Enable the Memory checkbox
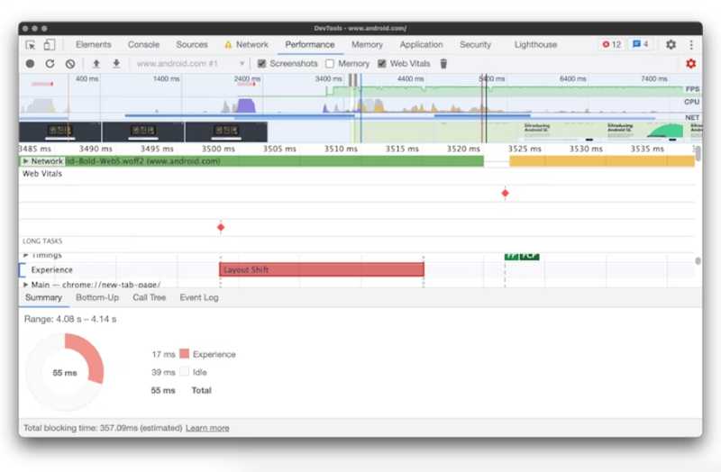This screenshot has height=472, width=721. click(x=330, y=64)
